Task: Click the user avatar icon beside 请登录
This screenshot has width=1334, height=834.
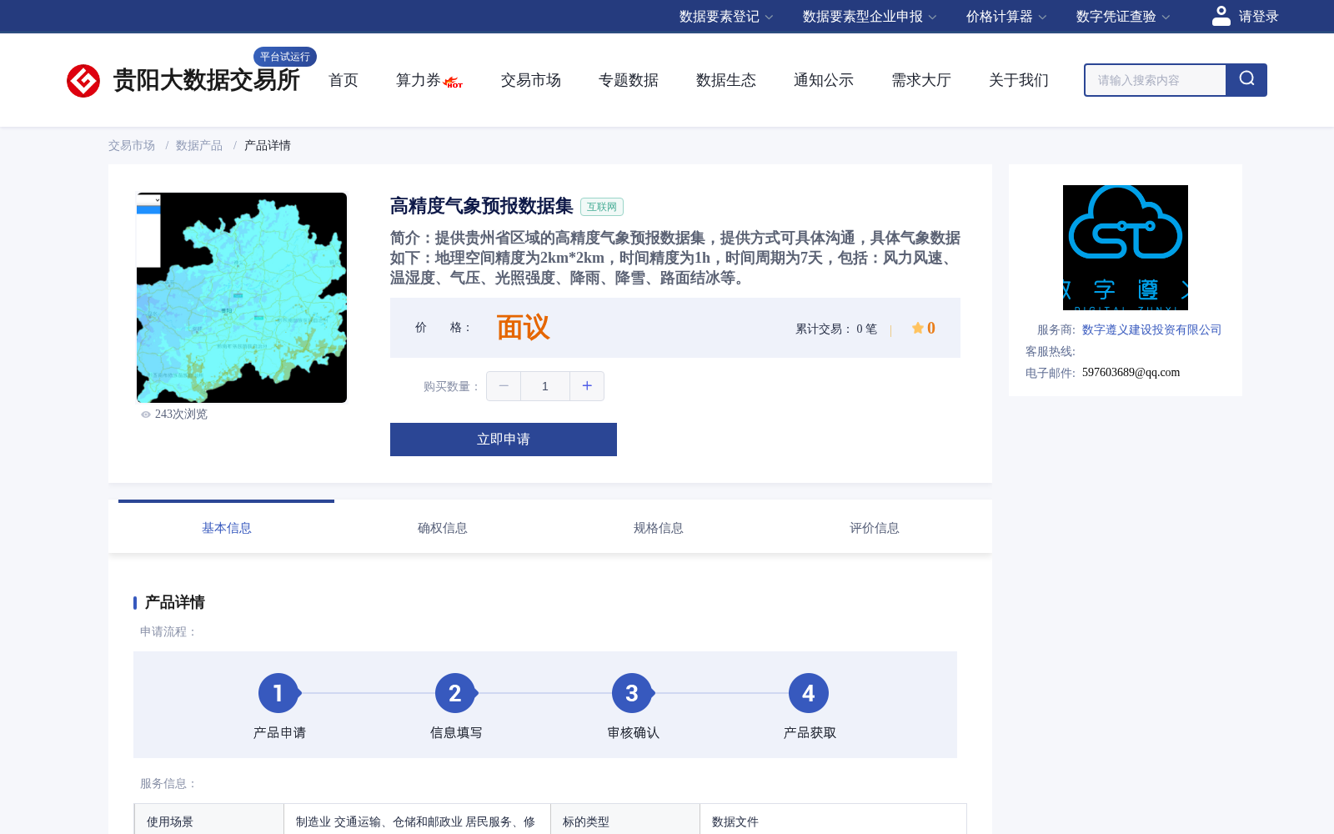Action: (1221, 16)
